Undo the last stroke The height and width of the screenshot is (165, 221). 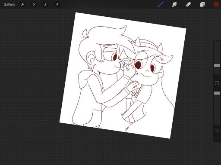tap(217, 130)
